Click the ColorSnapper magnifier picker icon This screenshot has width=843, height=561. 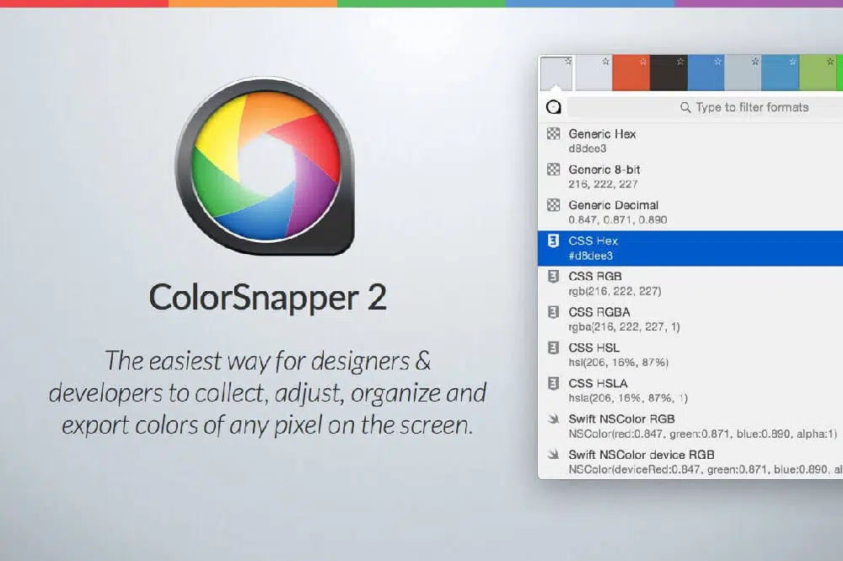554,107
